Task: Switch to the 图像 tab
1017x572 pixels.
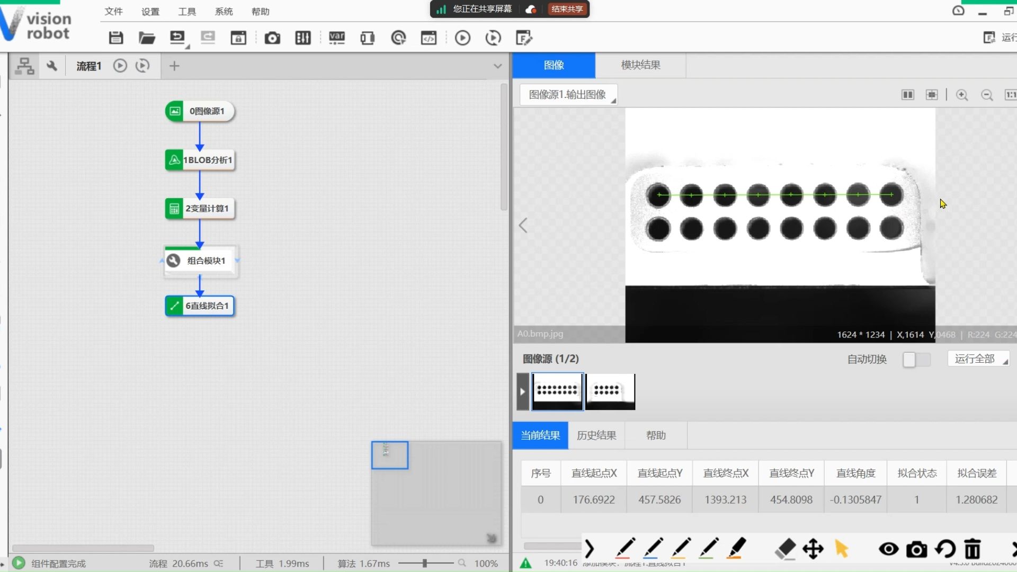Action: 554,65
